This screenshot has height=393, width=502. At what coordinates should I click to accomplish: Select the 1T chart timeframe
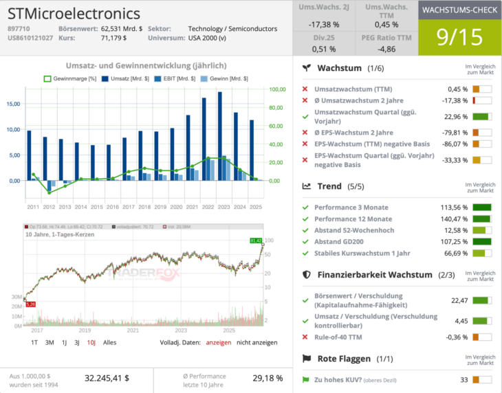(x=34, y=342)
